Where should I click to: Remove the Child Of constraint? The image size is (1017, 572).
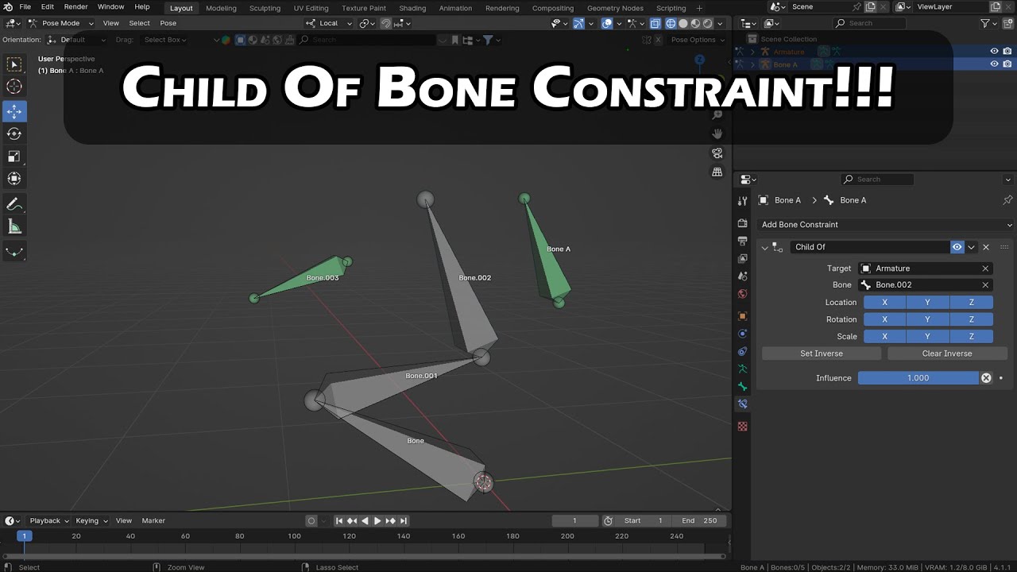[986, 247]
